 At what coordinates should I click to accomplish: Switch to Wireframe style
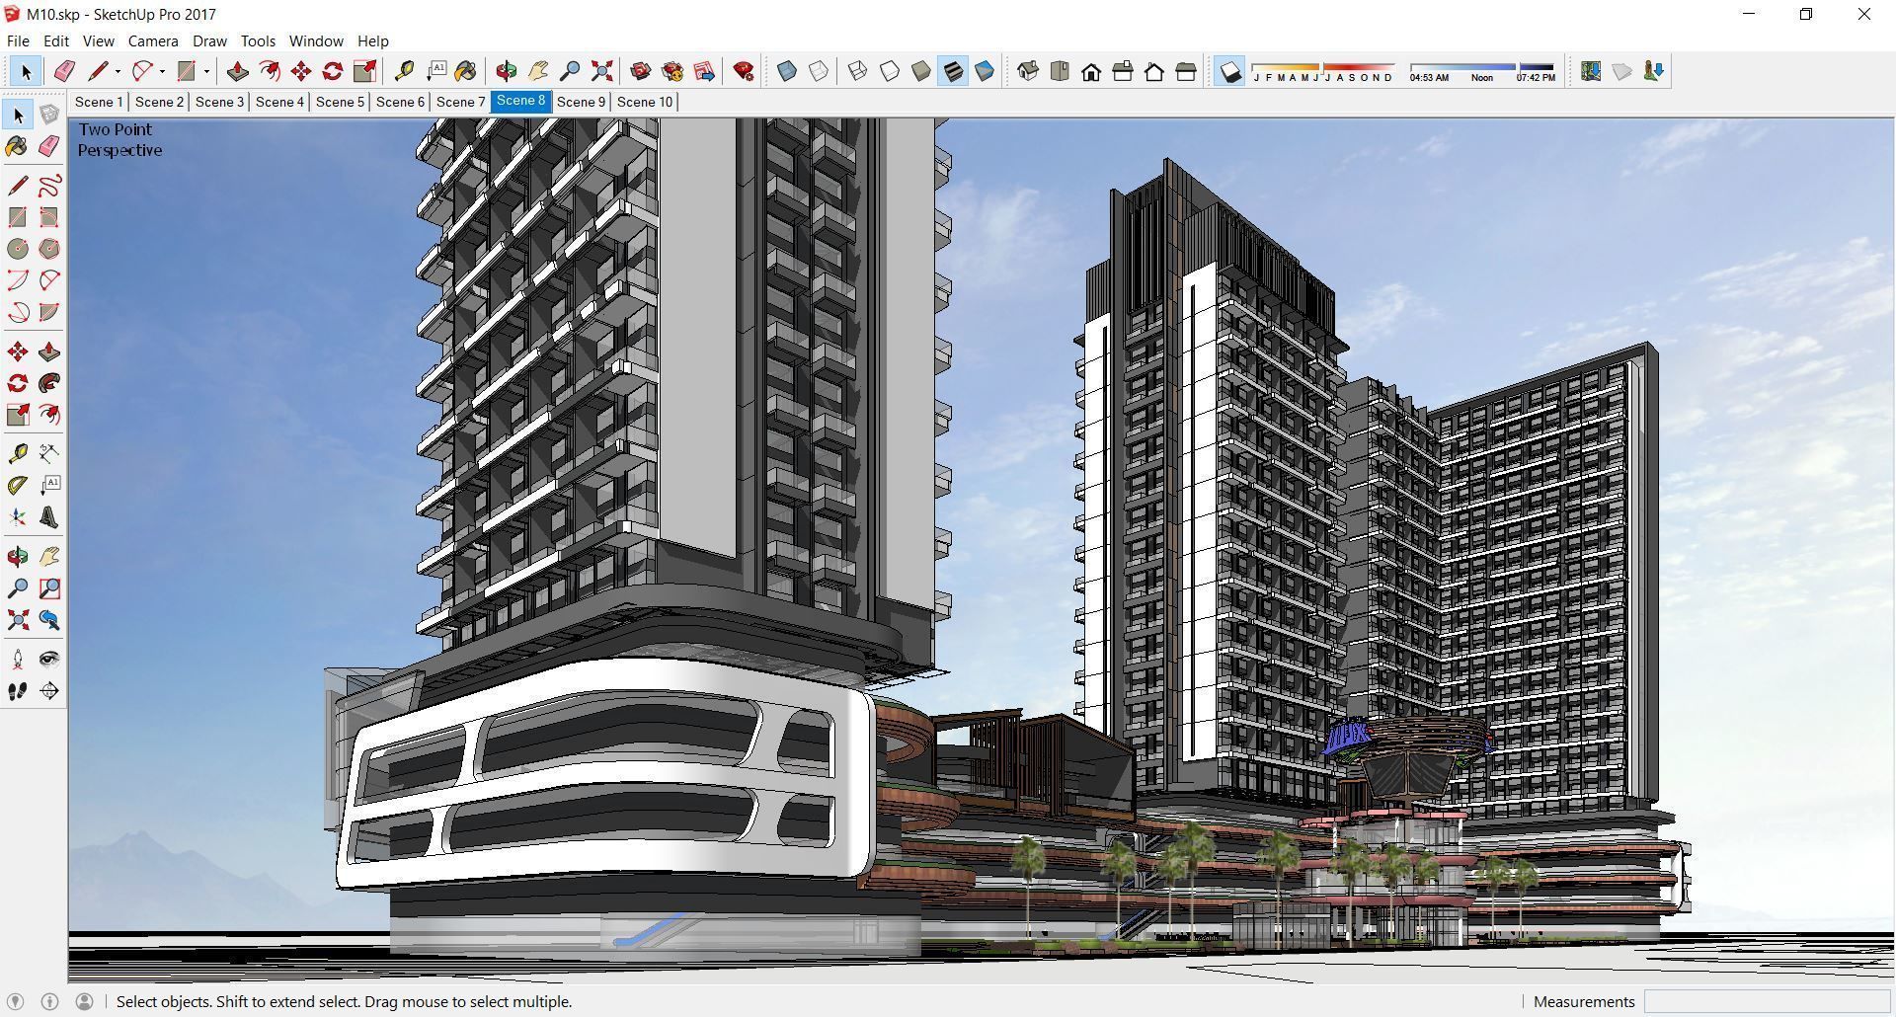click(x=858, y=71)
